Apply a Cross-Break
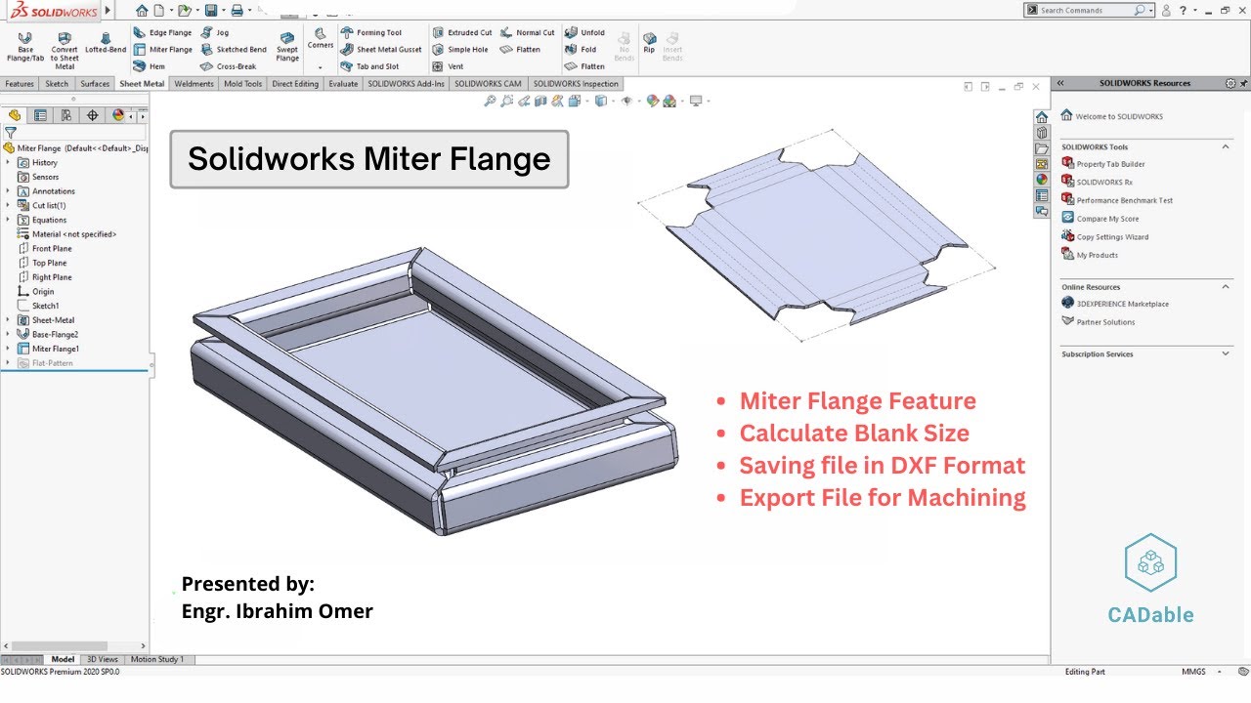 [229, 66]
